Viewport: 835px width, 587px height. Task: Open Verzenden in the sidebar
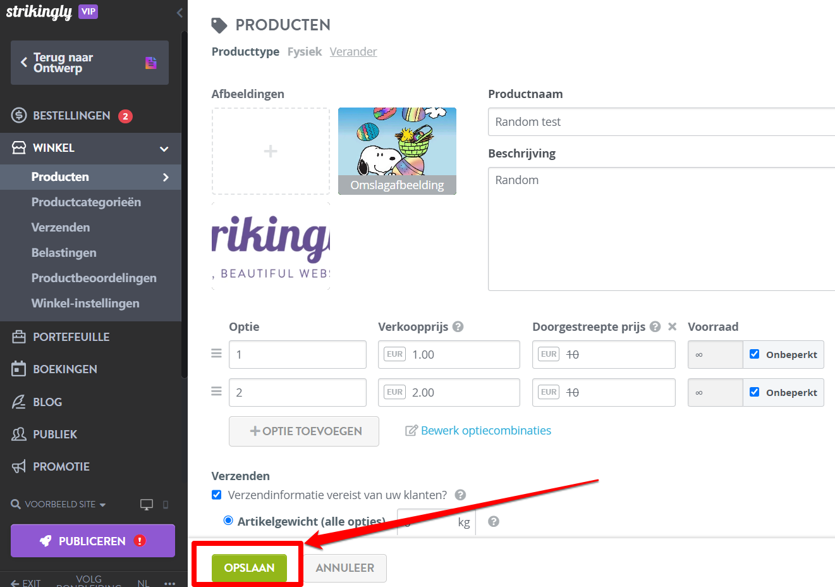click(x=61, y=228)
